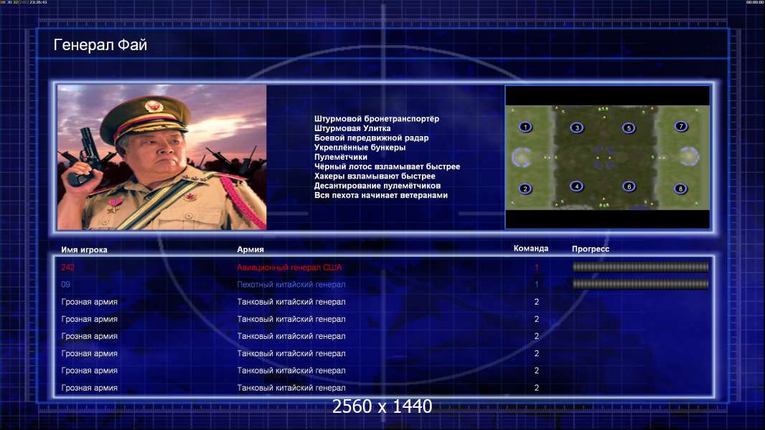Click 'Хакеры взламывают быстрее' line
Screen dimensions: 765x430
pyautogui.click(x=375, y=176)
